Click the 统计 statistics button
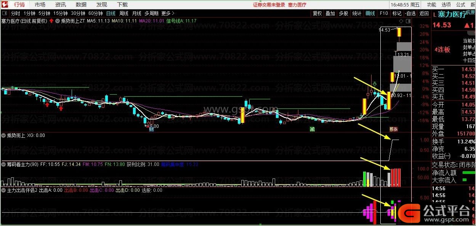The image size is (476, 226). [x=357, y=13]
